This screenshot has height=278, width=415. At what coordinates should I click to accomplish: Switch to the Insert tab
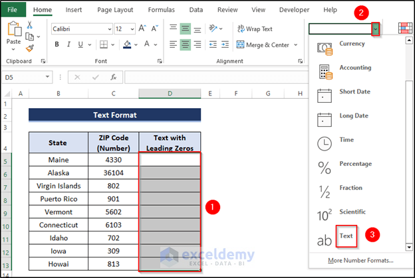click(74, 10)
